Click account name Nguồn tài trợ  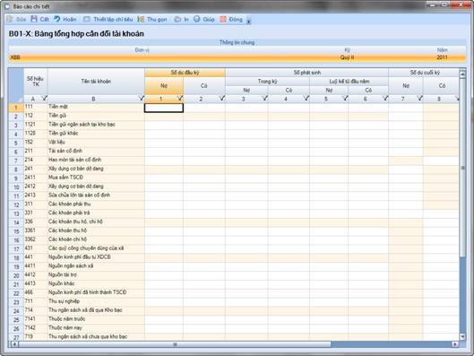[x=63, y=274]
